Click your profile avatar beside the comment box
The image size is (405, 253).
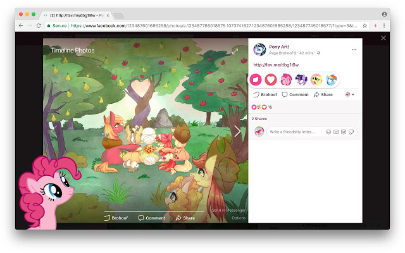coord(259,132)
